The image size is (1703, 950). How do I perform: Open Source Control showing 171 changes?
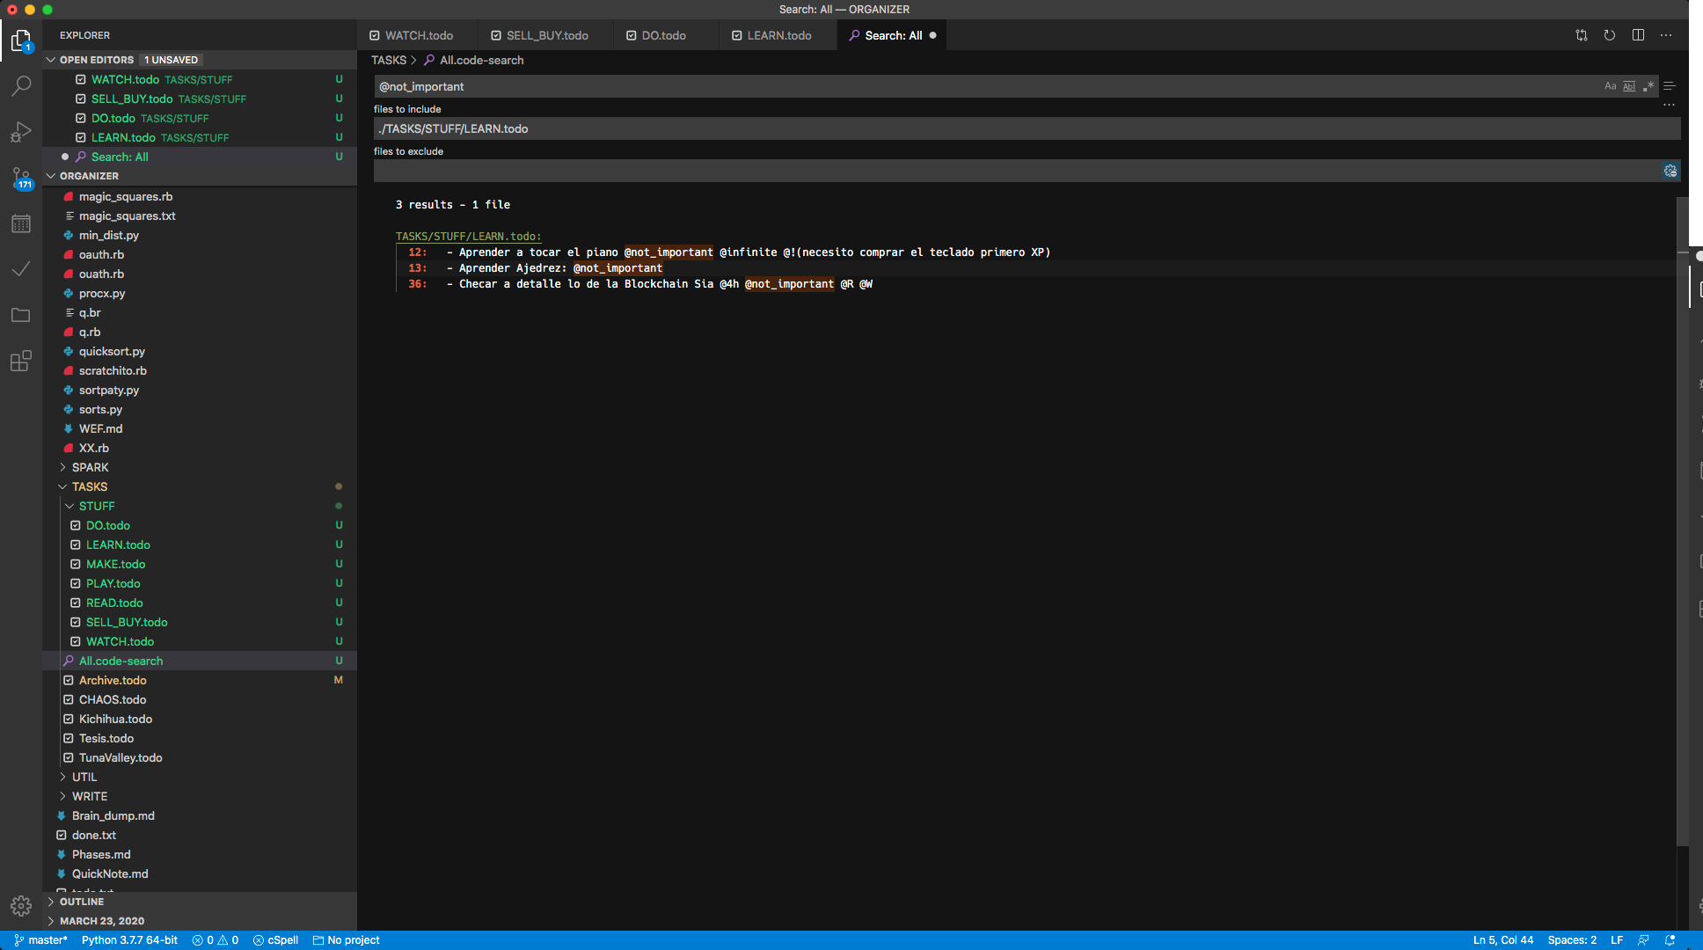tap(21, 179)
